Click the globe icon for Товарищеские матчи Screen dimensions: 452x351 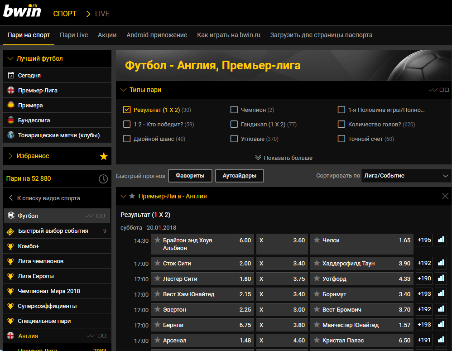click(x=11, y=135)
